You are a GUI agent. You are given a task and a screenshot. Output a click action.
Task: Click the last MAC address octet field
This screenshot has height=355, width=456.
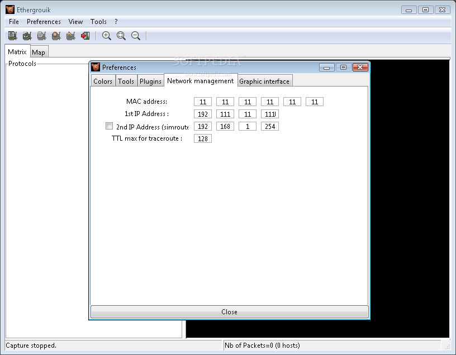pos(315,102)
